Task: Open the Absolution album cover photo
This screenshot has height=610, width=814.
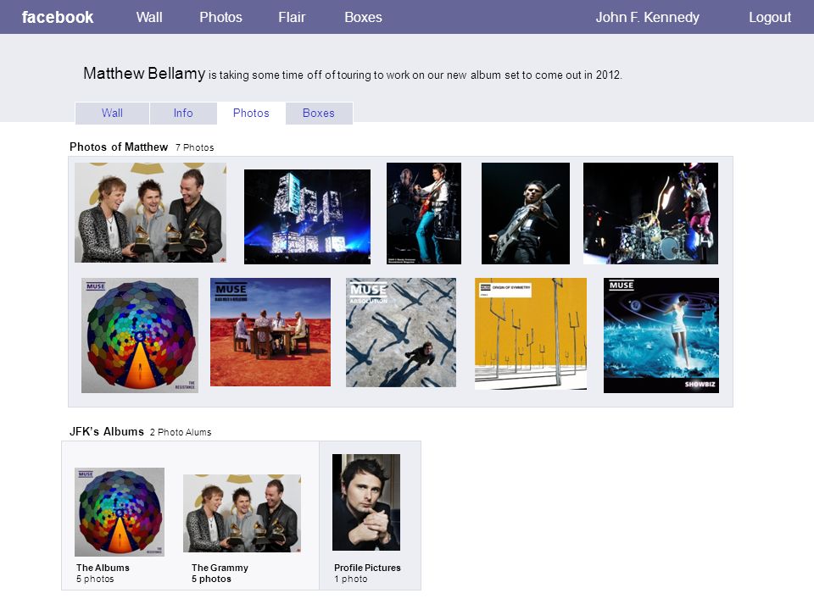Action: 401,332
